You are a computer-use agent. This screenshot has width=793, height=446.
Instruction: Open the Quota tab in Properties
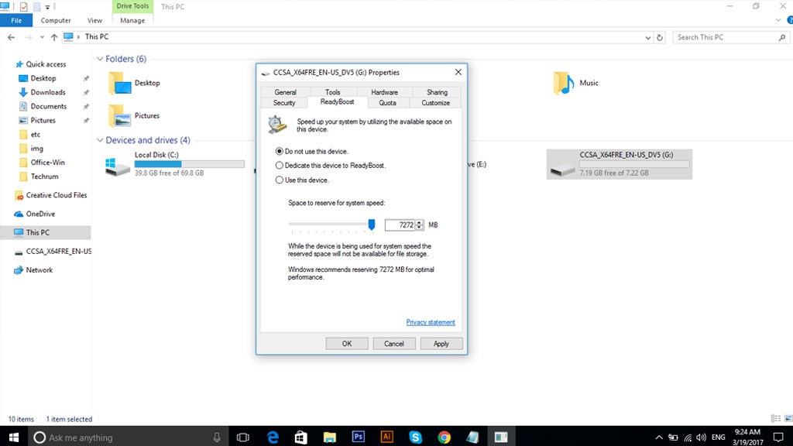pyautogui.click(x=387, y=103)
